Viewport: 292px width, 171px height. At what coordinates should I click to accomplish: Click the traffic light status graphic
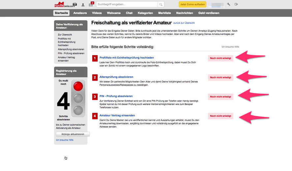coord(78,98)
